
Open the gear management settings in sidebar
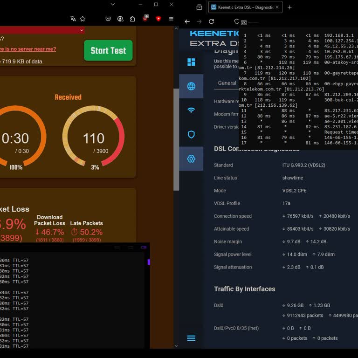point(191,159)
